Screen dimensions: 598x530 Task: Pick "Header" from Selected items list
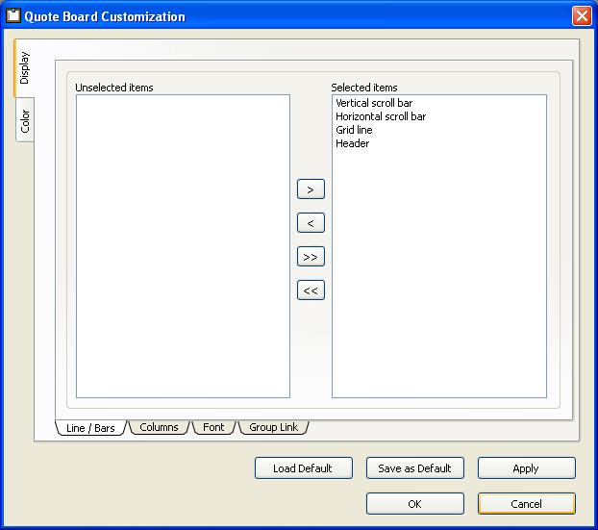(x=352, y=143)
